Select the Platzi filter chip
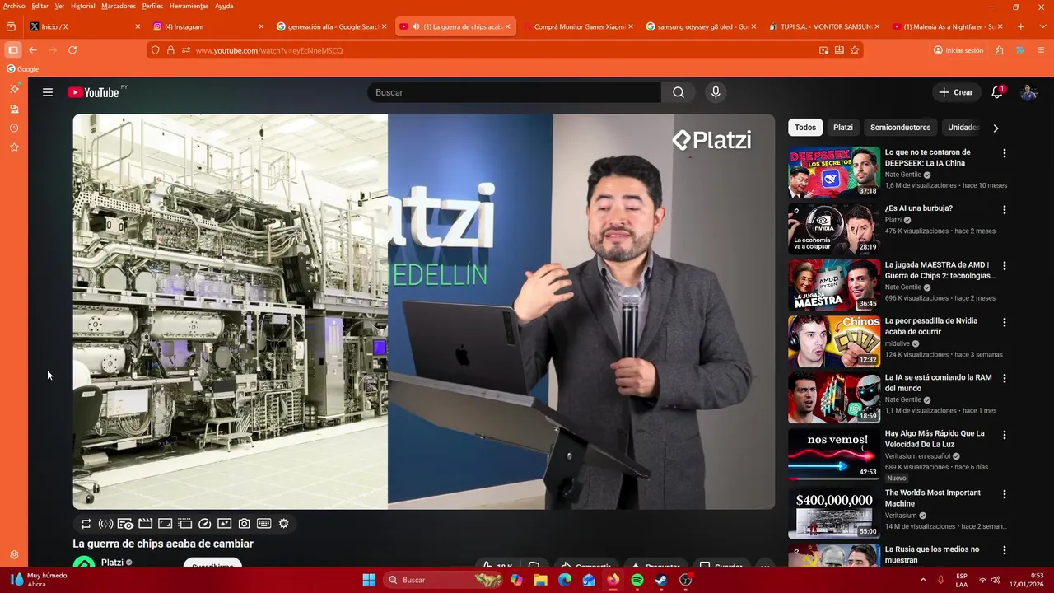The height and width of the screenshot is (593, 1054). (x=843, y=128)
